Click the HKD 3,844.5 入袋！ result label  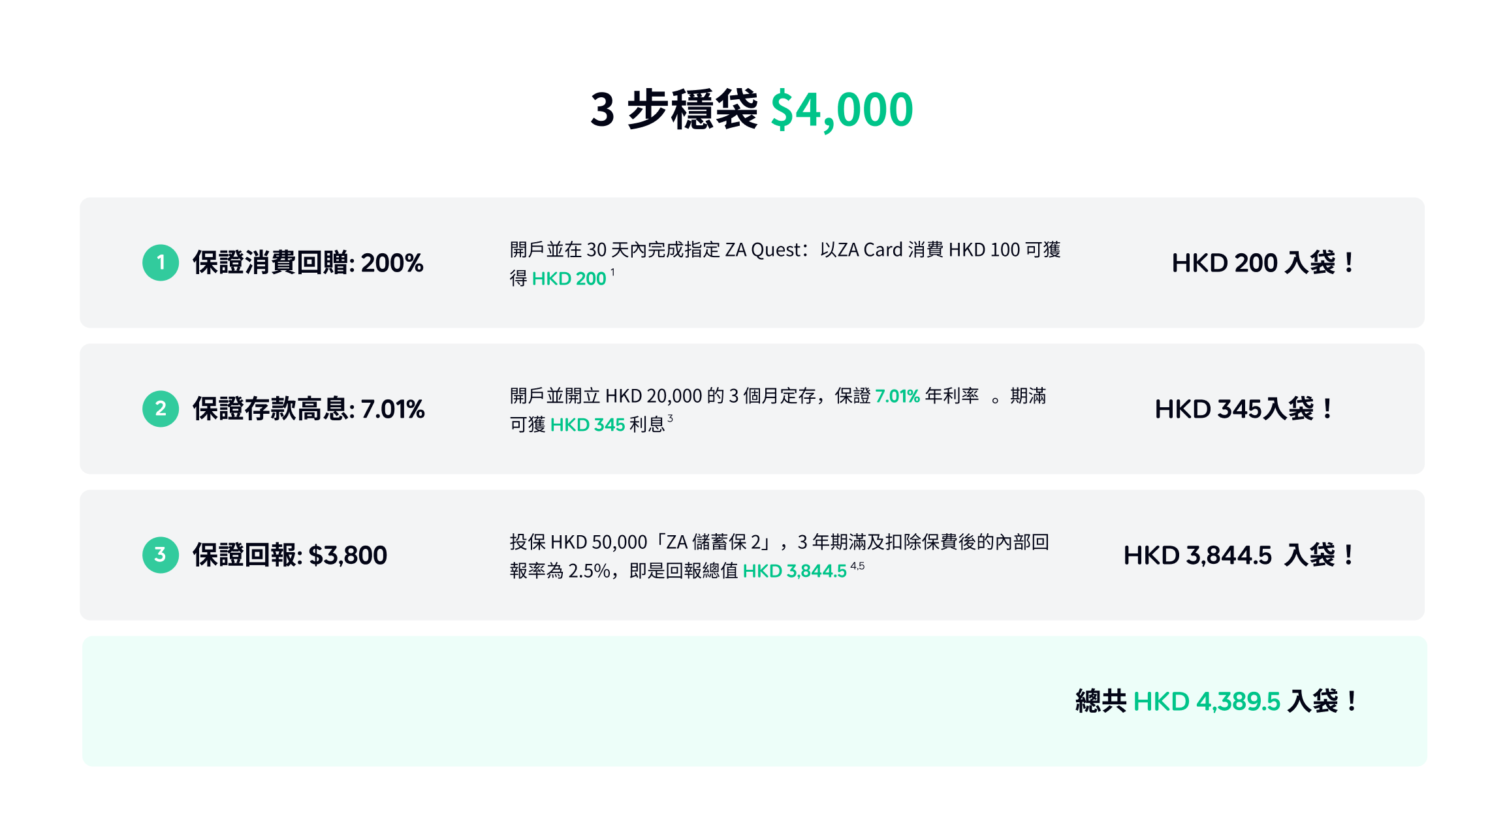coord(1239,555)
